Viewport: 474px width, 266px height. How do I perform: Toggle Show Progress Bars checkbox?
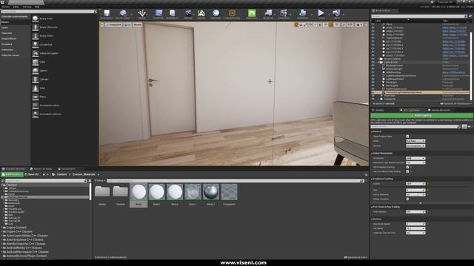tap(407, 136)
